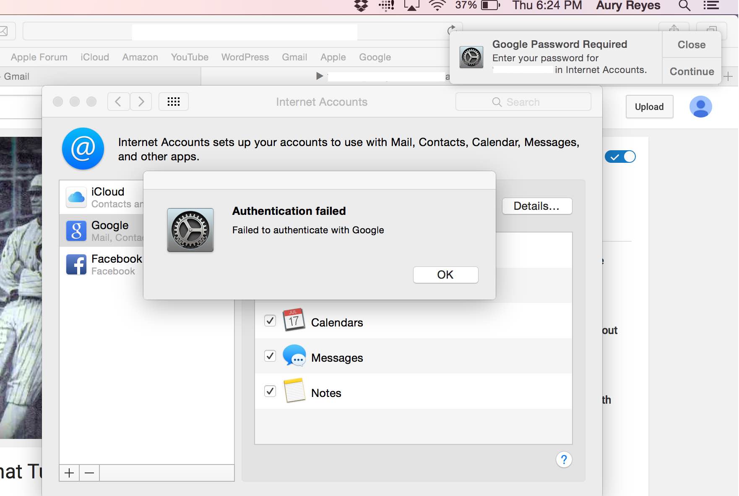This screenshot has width=739, height=496.
Task: Open the Aury Reyes user menu
Action: 628,5
